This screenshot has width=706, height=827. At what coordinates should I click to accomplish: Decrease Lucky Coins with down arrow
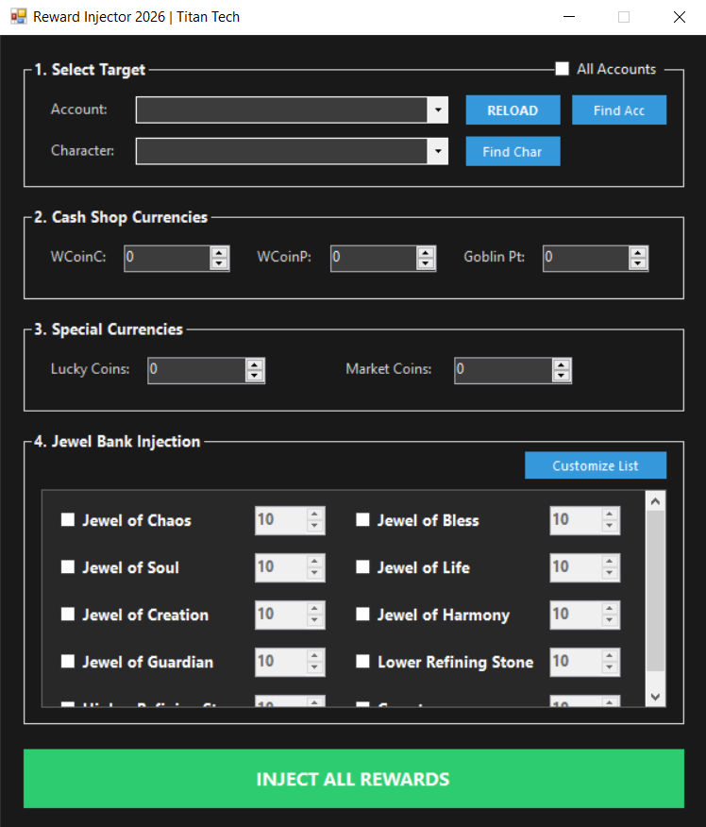pyautogui.click(x=254, y=376)
